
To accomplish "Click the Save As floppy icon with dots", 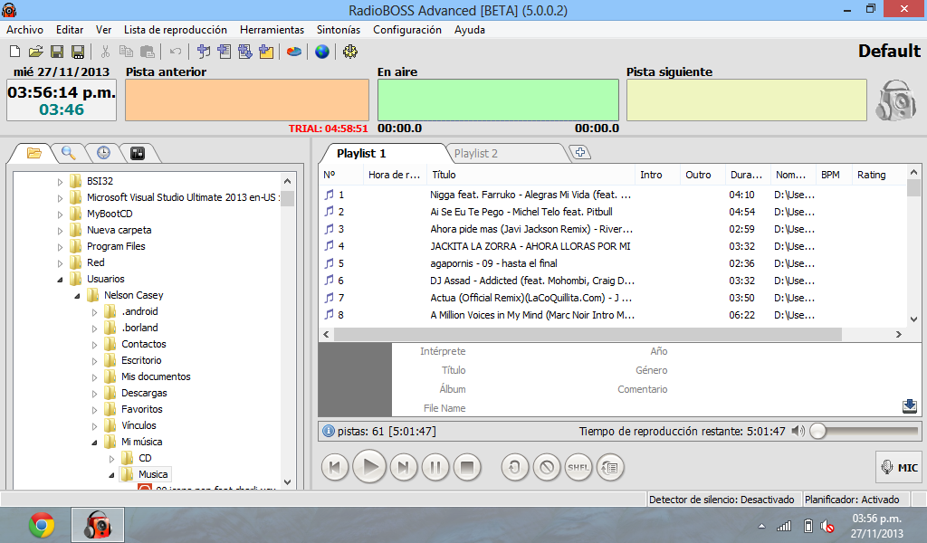I will pyautogui.click(x=78, y=52).
